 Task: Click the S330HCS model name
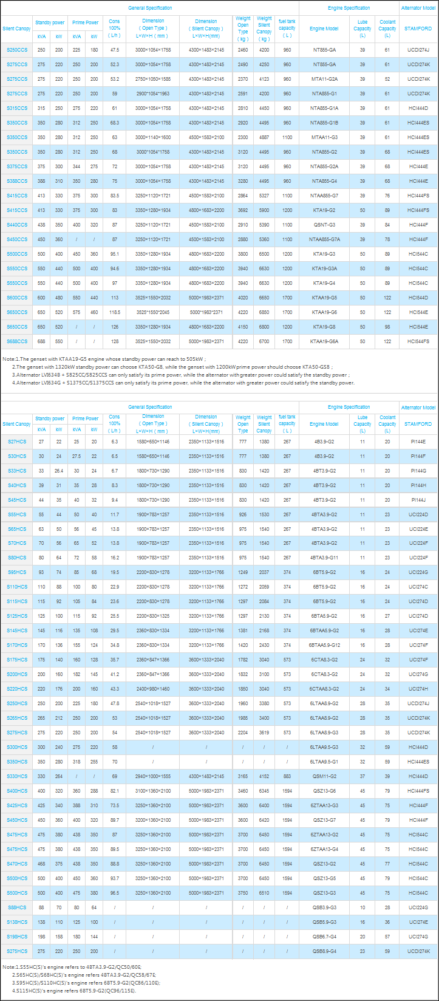point(17,776)
